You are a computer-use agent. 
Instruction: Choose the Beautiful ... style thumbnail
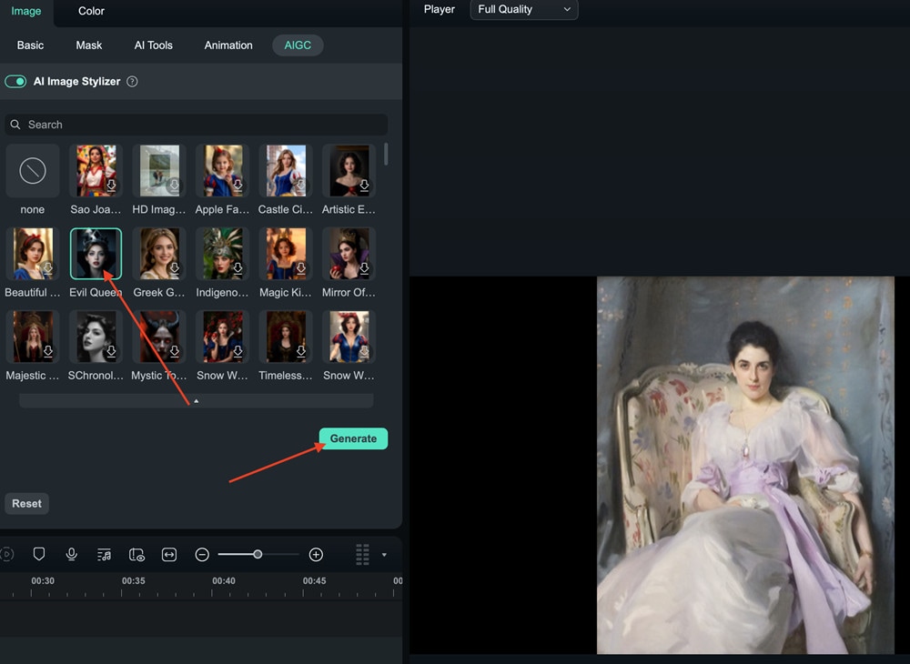point(33,254)
